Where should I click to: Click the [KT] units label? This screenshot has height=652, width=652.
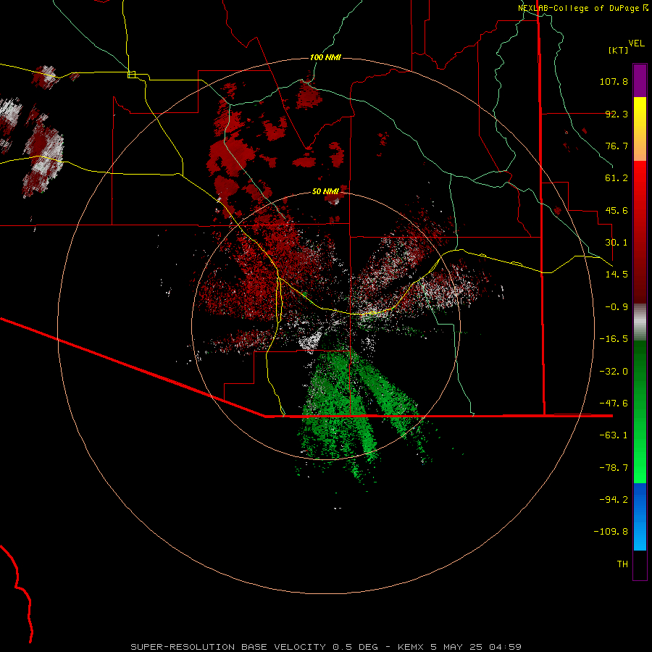(x=619, y=50)
